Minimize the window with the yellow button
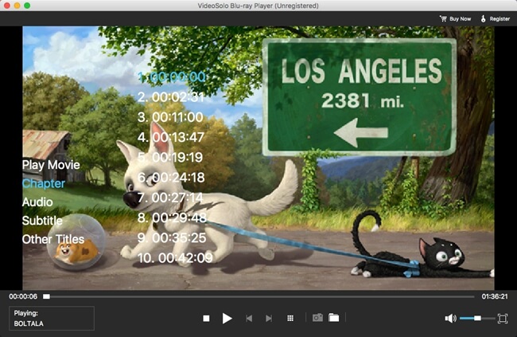Image resolution: width=517 pixels, height=337 pixels. tap(17, 6)
